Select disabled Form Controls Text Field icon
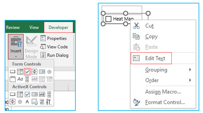Screen dimensions: 203x113 click(35, 79)
